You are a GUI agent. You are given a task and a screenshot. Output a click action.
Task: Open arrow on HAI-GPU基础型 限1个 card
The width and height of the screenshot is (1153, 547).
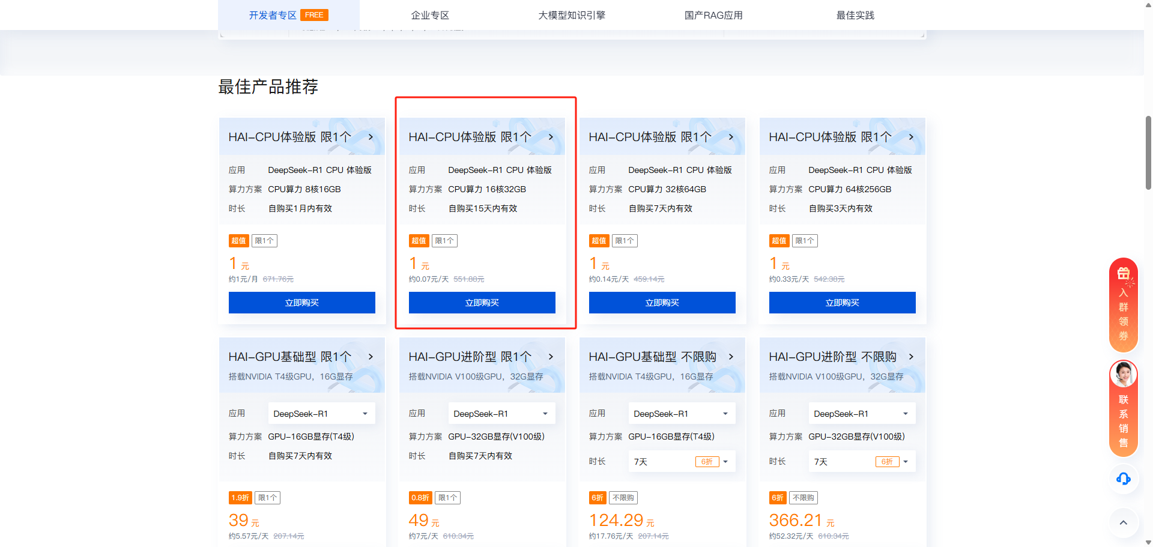point(371,357)
